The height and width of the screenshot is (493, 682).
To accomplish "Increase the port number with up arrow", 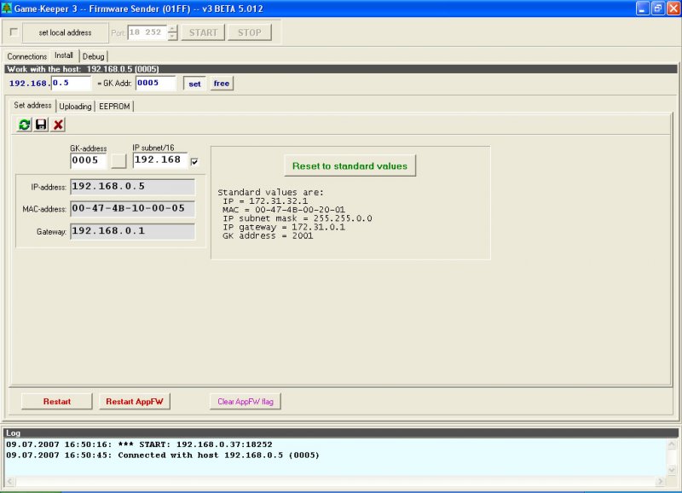I will pyautogui.click(x=172, y=28).
